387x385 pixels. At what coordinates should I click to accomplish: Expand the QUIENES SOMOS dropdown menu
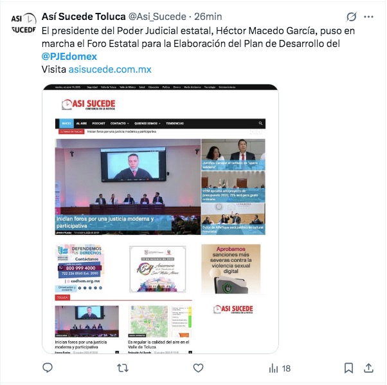coord(147,124)
